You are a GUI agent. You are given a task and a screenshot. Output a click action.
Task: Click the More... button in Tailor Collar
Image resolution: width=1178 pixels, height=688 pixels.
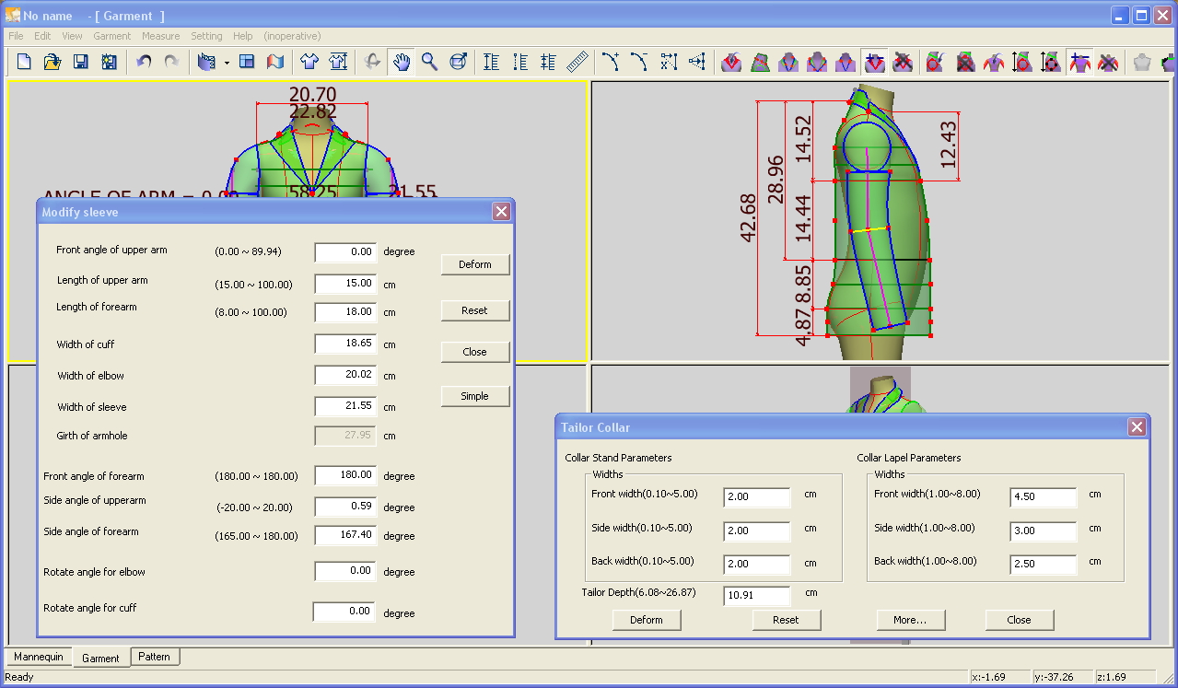point(909,620)
